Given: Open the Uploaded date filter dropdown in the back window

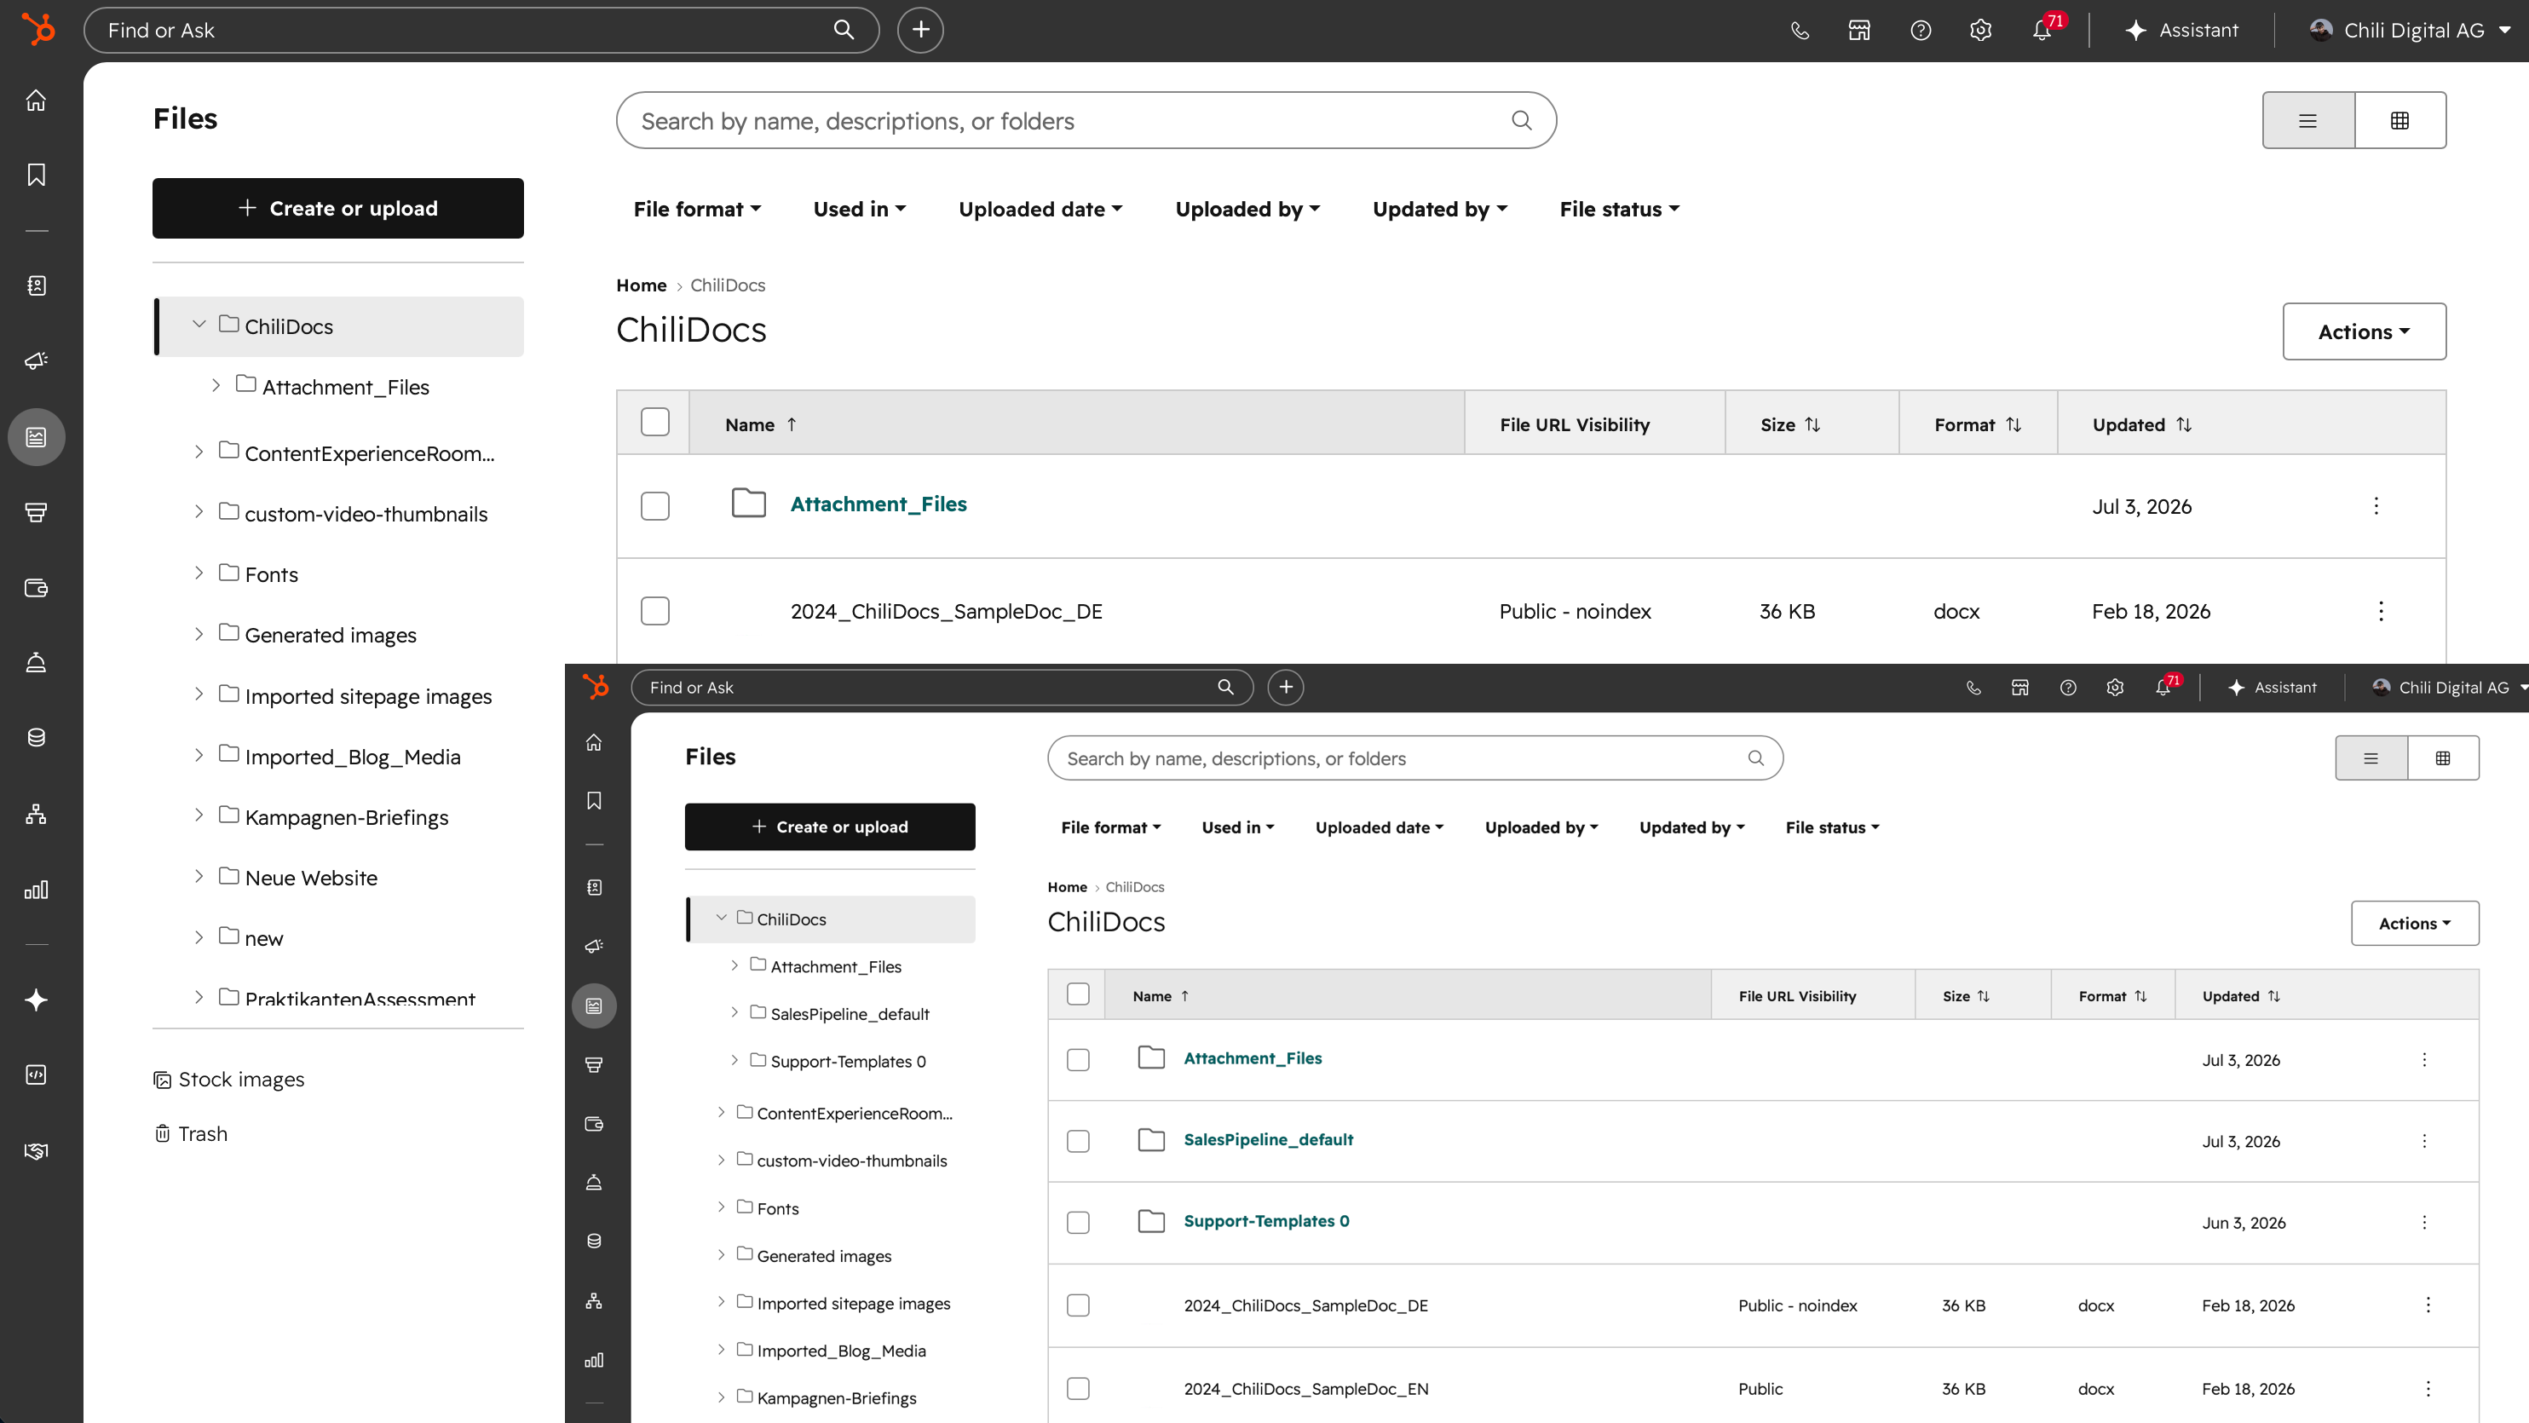Looking at the screenshot, I should pos(1040,209).
